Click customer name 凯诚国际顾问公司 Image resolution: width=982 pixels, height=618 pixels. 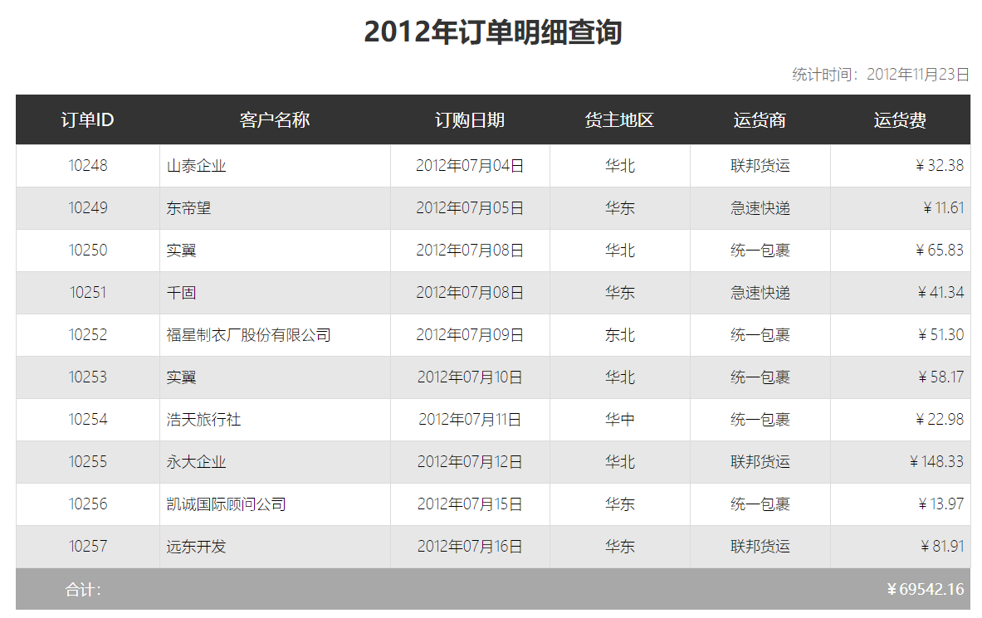click(x=226, y=504)
